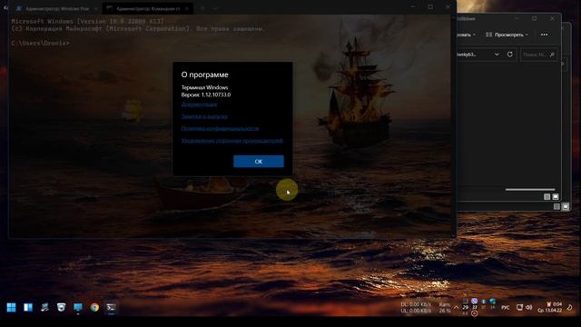Screen dimensions: 581x327
Task: Open the Widgets panel from taskbar
Action: [28, 307]
